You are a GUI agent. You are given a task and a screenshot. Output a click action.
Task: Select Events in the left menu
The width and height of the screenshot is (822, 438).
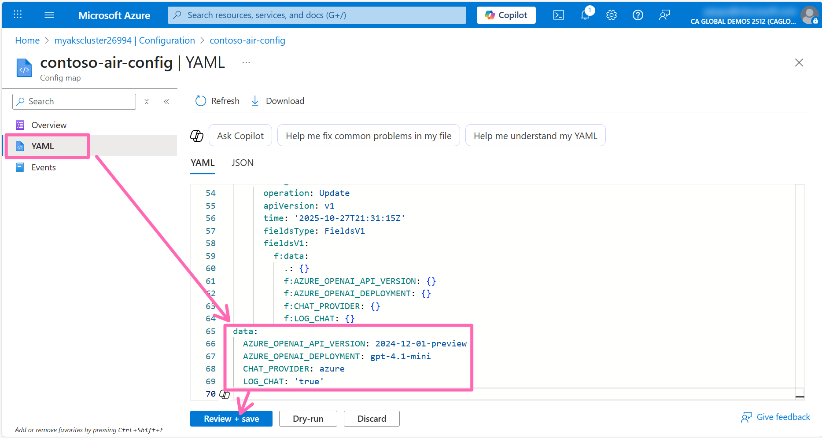point(43,167)
